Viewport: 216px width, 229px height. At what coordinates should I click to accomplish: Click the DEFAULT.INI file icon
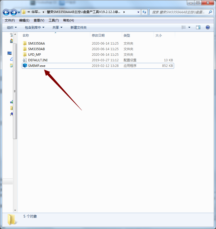[x=25, y=60]
